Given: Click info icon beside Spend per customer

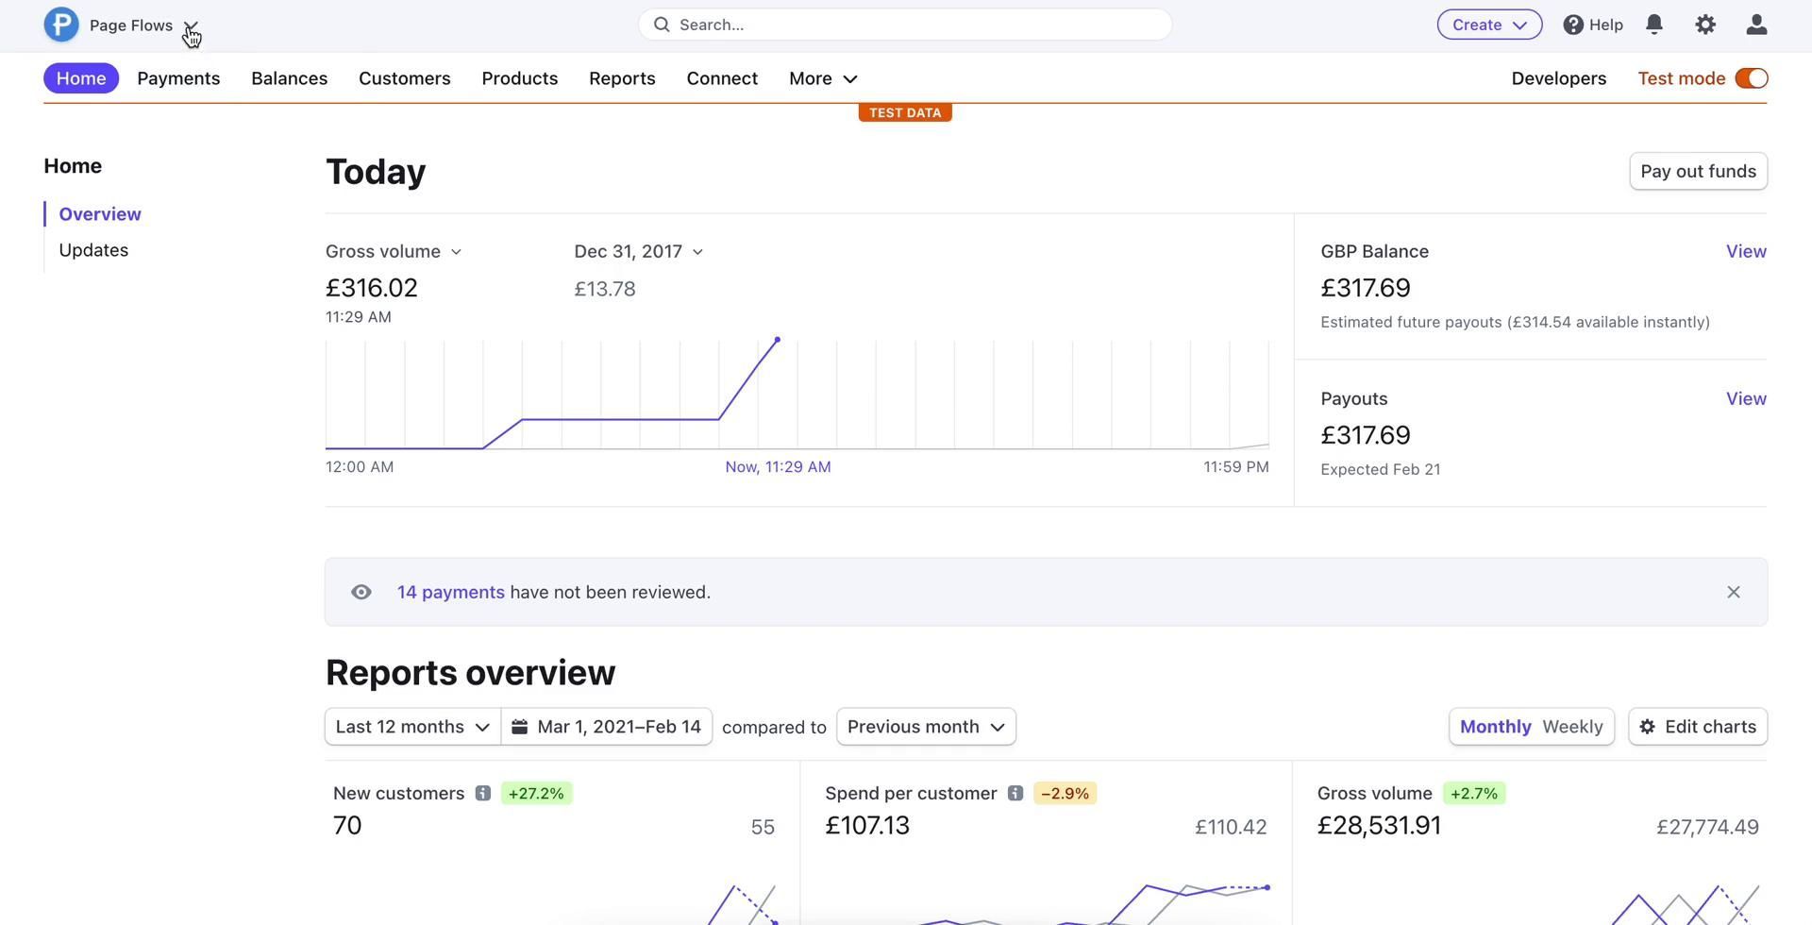Looking at the screenshot, I should (1015, 794).
